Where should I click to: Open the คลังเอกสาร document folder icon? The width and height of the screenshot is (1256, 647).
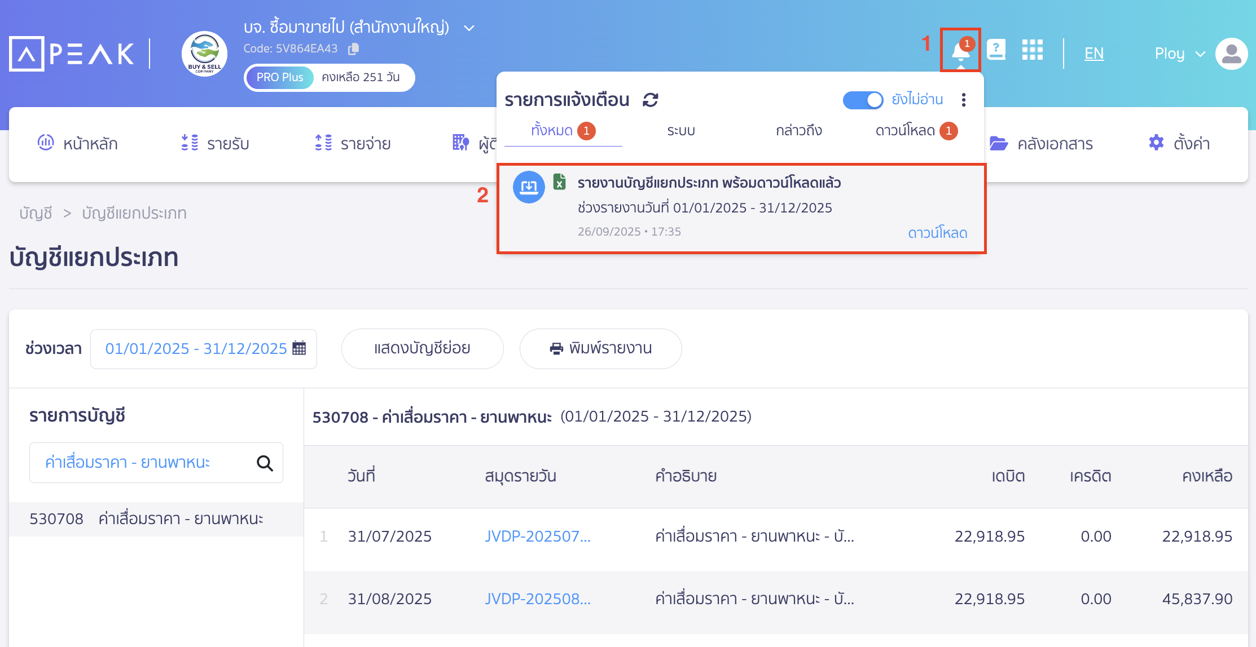pos(1000,143)
